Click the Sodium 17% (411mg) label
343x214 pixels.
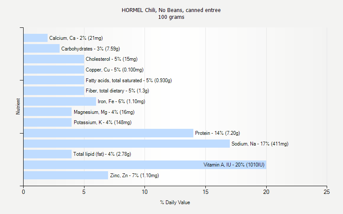coord(260,144)
